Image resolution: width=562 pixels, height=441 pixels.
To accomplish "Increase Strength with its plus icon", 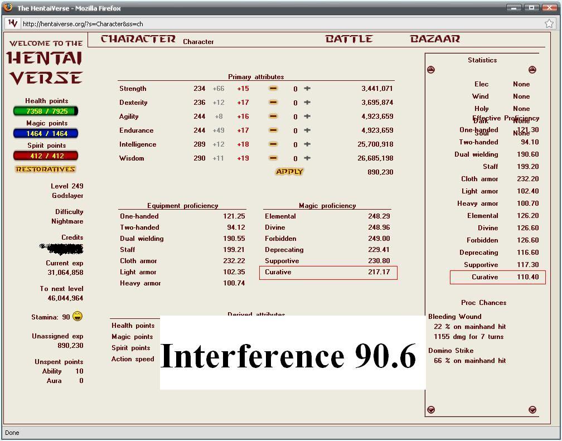I will (x=307, y=88).
